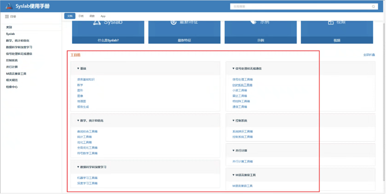Open the 深度学习工具箱 link
This screenshot has width=386, height=194.
[x=88, y=183]
